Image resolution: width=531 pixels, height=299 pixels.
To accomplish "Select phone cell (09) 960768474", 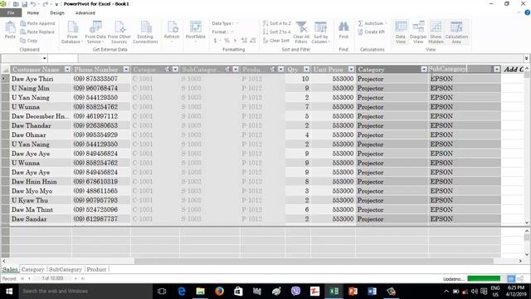I will coord(101,88).
